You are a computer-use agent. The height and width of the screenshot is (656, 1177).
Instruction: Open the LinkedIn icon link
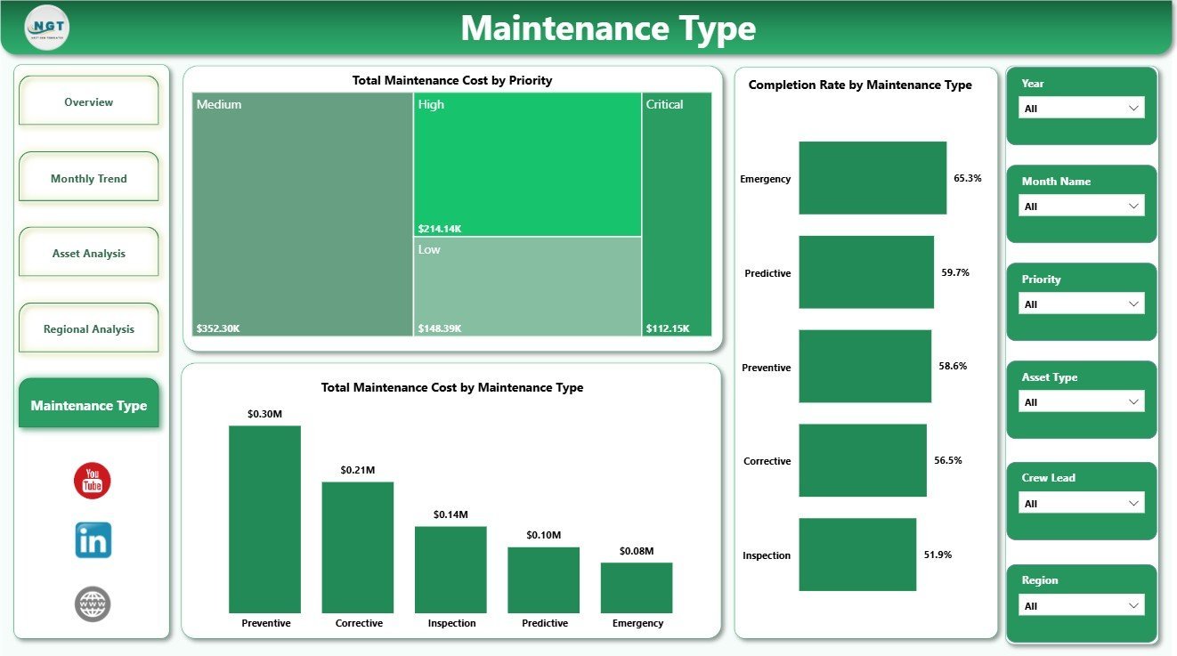pyautogui.click(x=93, y=540)
